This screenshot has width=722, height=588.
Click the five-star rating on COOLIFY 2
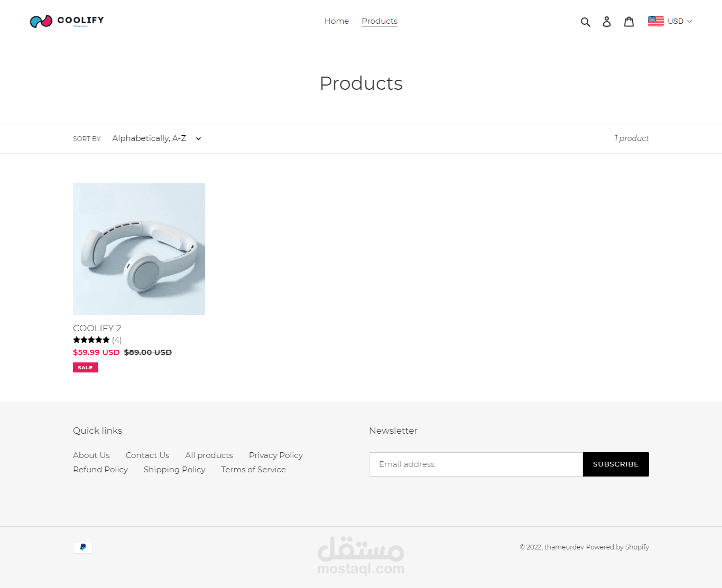coord(91,340)
